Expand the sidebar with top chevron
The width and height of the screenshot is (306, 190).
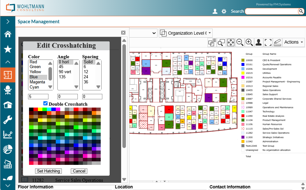8,22
